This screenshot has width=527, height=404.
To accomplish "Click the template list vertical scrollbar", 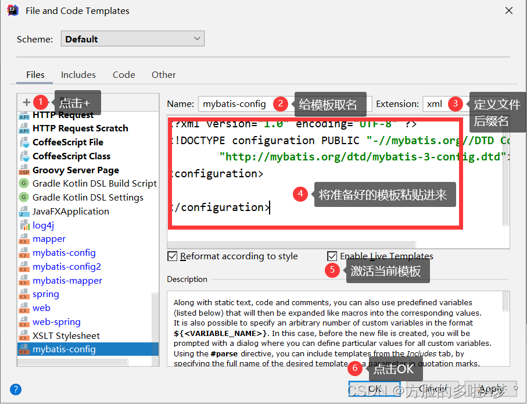I will pyautogui.click(x=155, y=329).
